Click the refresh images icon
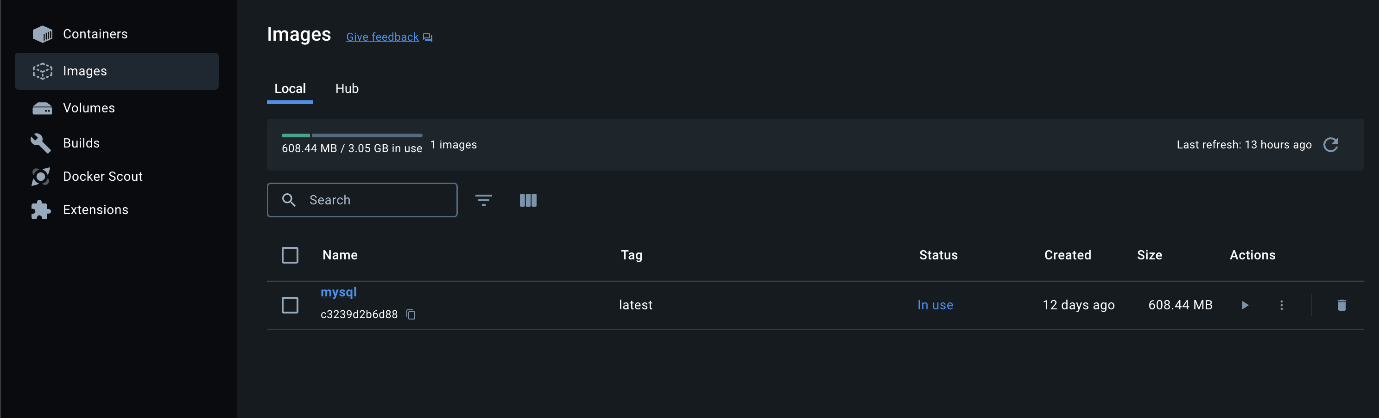 point(1331,144)
